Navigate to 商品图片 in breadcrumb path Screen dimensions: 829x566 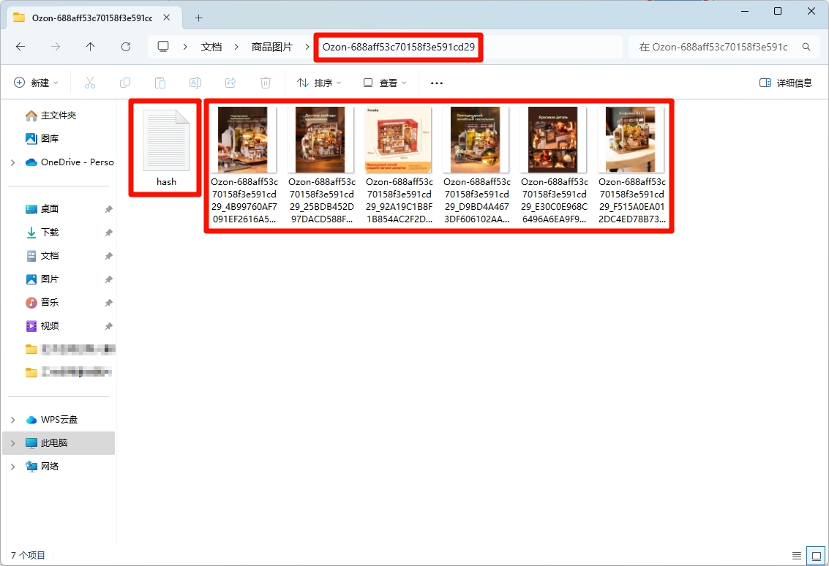pos(271,47)
